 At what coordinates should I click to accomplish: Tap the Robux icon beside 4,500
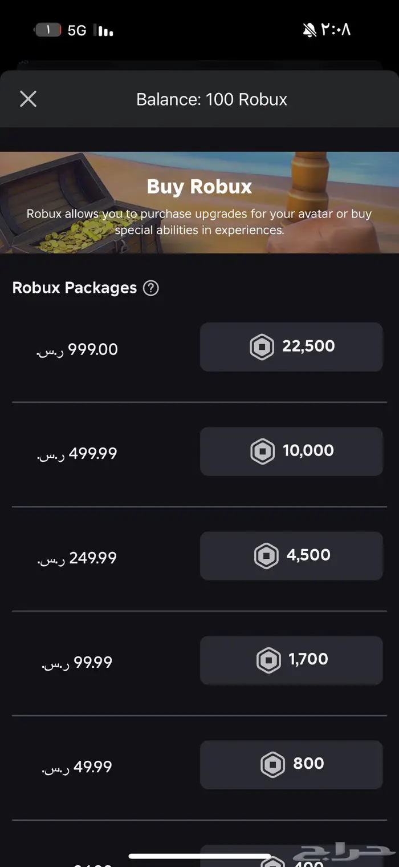click(x=266, y=556)
